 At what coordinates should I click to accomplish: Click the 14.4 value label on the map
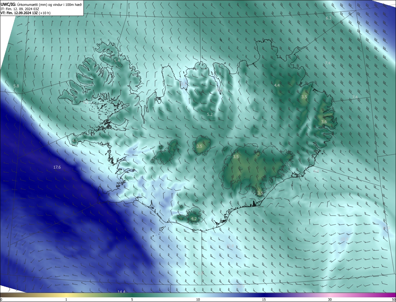pos(122,292)
